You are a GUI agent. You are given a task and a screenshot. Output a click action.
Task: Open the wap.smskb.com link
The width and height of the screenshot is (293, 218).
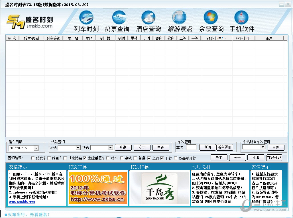[22, 202]
